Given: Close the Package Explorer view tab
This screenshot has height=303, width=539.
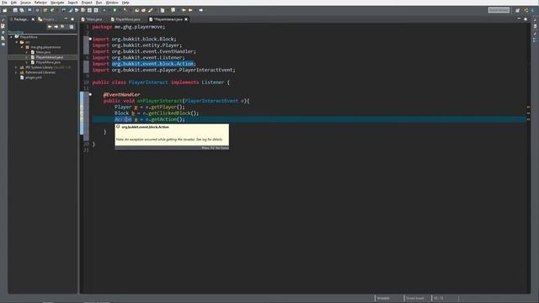Looking at the screenshot, I should (x=33, y=19).
